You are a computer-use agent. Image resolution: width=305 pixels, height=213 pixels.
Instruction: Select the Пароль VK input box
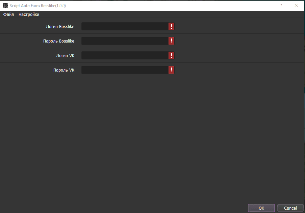point(125,70)
